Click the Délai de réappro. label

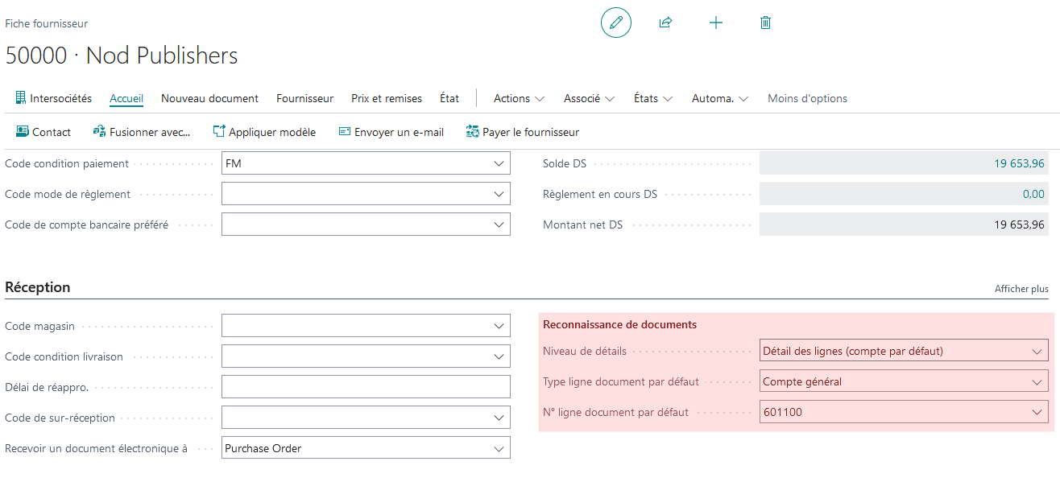(x=47, y=387)
